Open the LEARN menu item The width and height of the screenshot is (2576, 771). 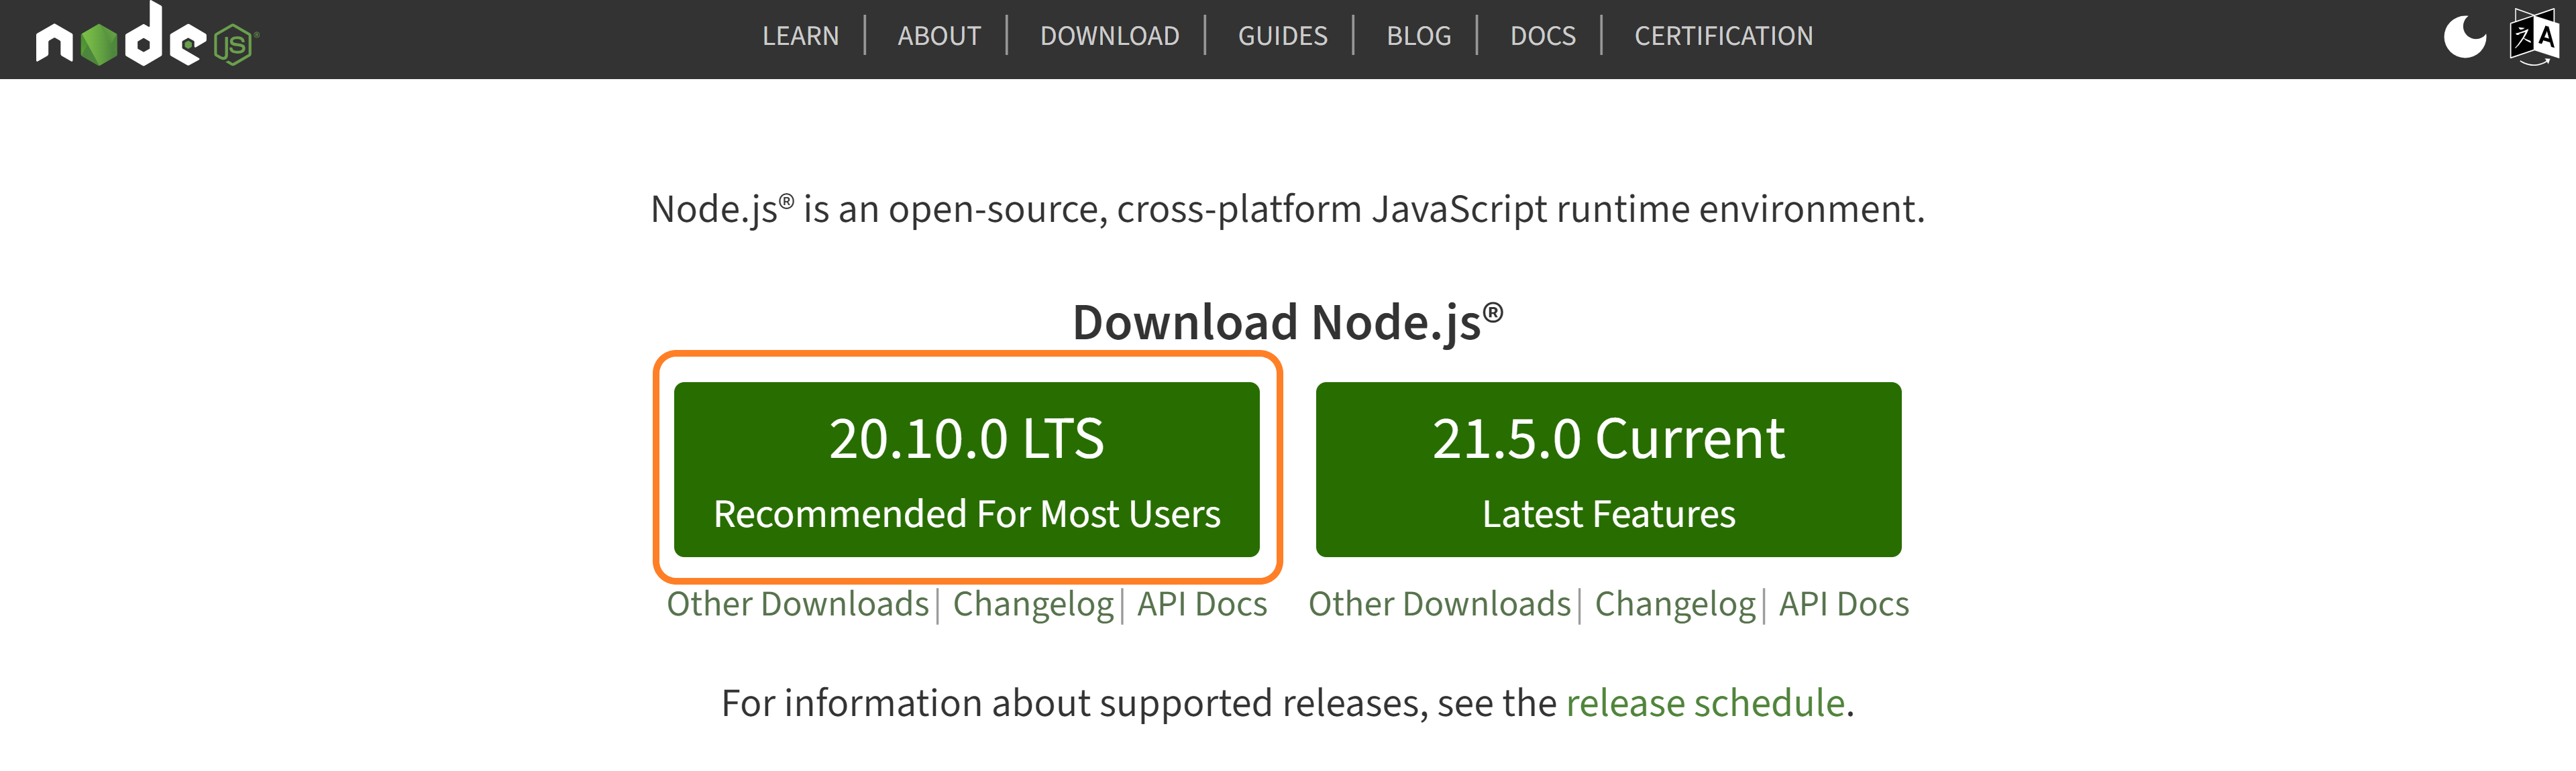click(800, 36)
